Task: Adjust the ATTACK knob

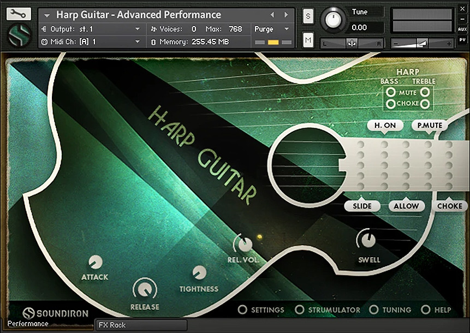Action: [x=96, y=262]
